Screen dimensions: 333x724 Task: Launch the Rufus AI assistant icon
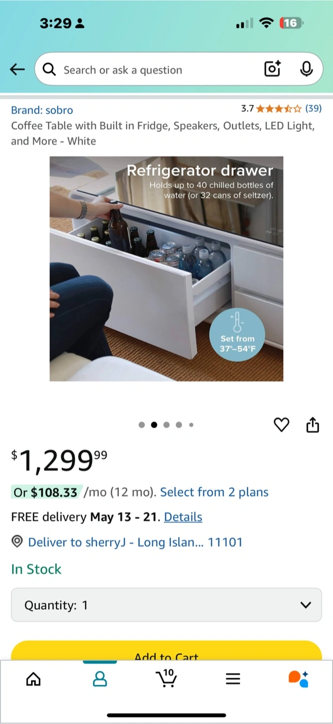point(299,679)
